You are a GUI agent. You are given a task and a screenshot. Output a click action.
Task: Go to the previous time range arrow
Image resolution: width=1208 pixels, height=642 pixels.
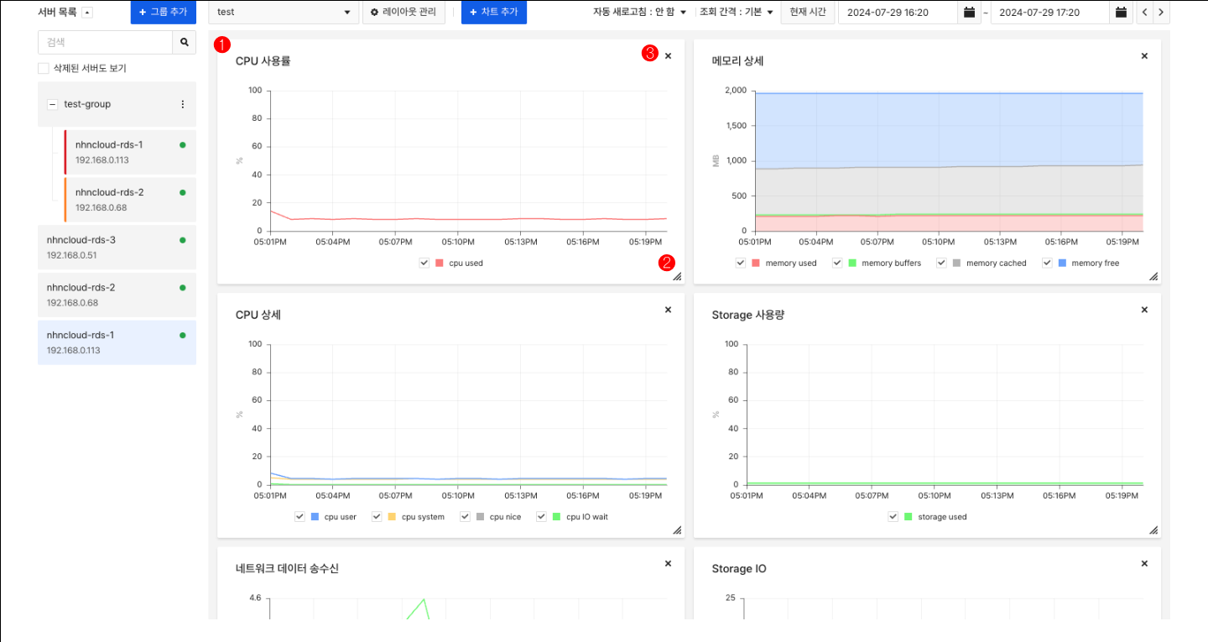click(1144, 13)
